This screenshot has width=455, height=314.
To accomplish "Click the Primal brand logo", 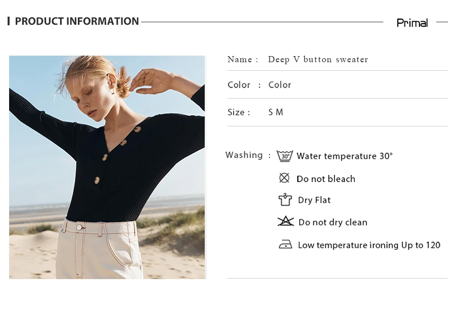I will (412, 23).
